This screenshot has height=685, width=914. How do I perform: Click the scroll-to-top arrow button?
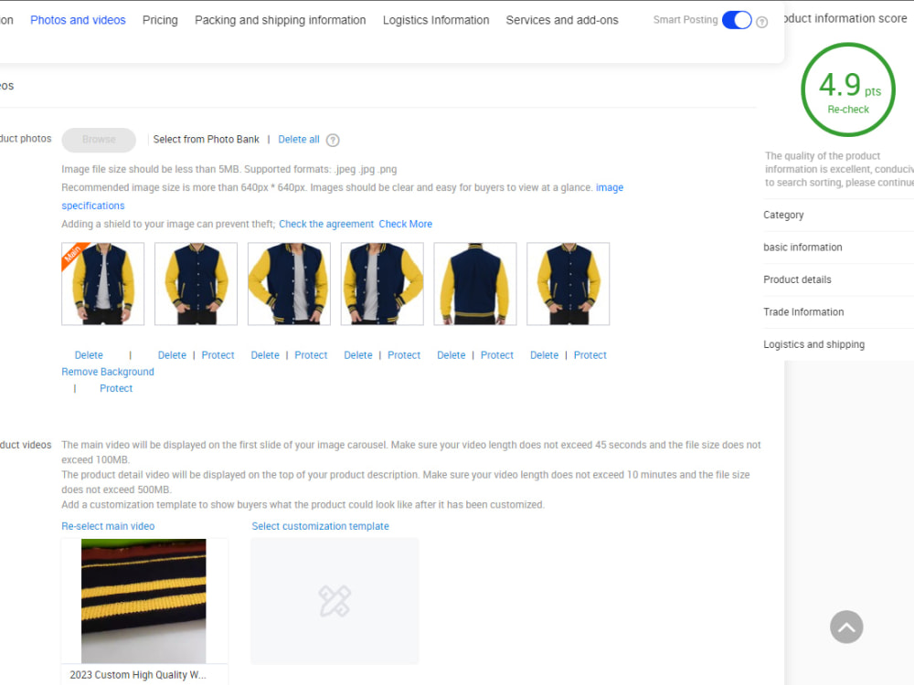tap(846, 627)
